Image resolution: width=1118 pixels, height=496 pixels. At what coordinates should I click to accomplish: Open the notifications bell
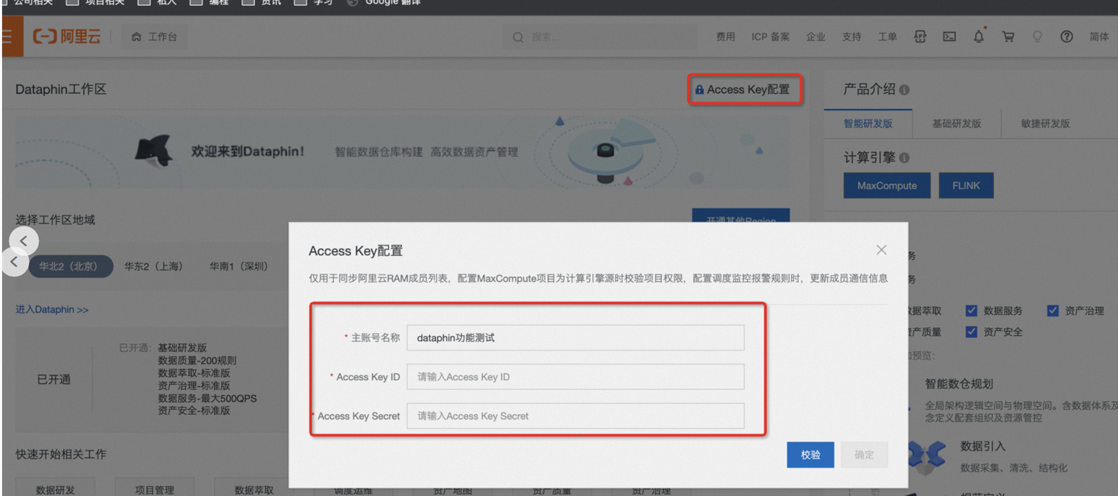[979, 36]
